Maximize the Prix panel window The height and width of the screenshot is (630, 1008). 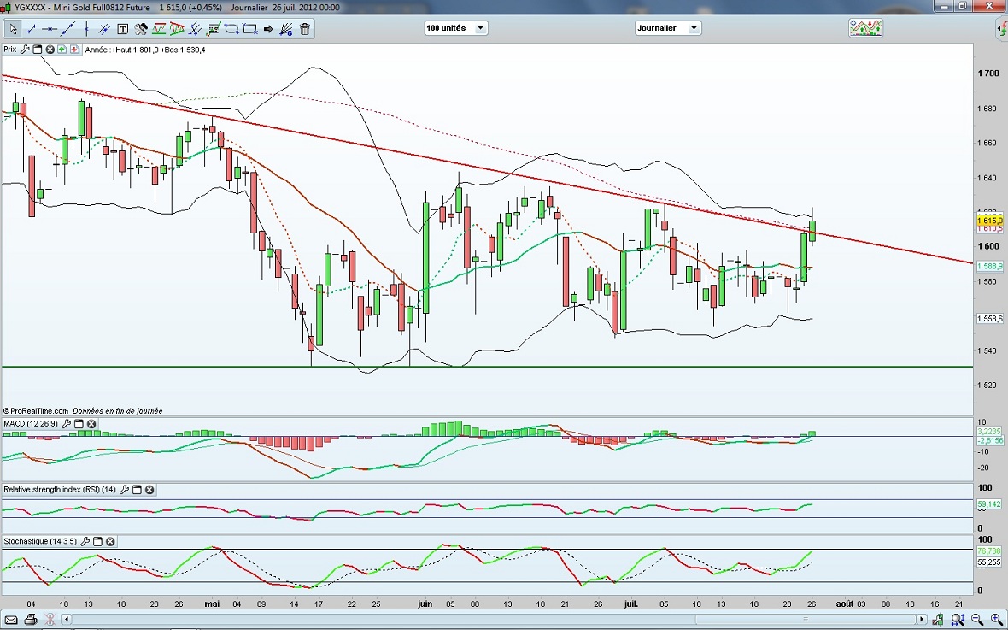coord(38,50)
